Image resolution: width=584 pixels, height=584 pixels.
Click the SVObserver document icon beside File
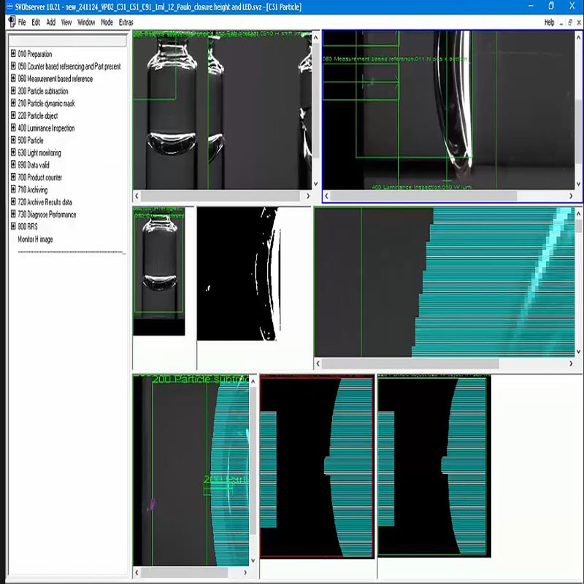click(x=11, y=22)
